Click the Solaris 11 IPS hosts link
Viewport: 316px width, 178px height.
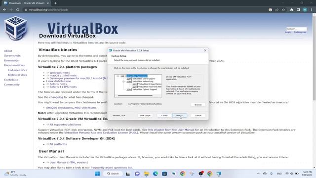pos(63,87)
